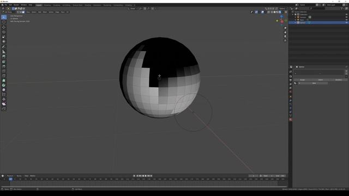Hide Camera with its eye icon
Image resolution: width=349 pixels, height=196 pixels.
coord(346,17)
